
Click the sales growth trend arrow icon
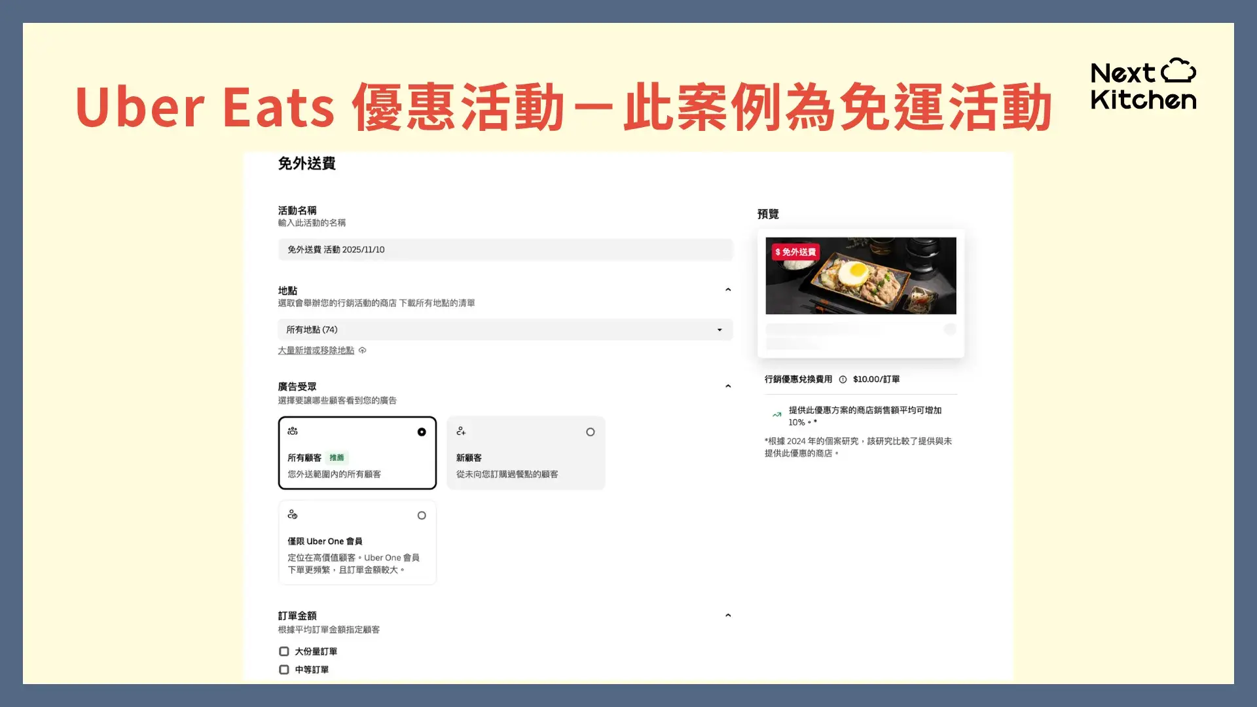776,414
